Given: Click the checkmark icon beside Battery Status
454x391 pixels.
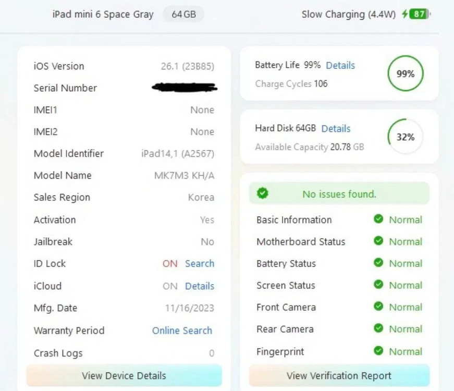Looking at the screenshot, I should click(379, 263).
